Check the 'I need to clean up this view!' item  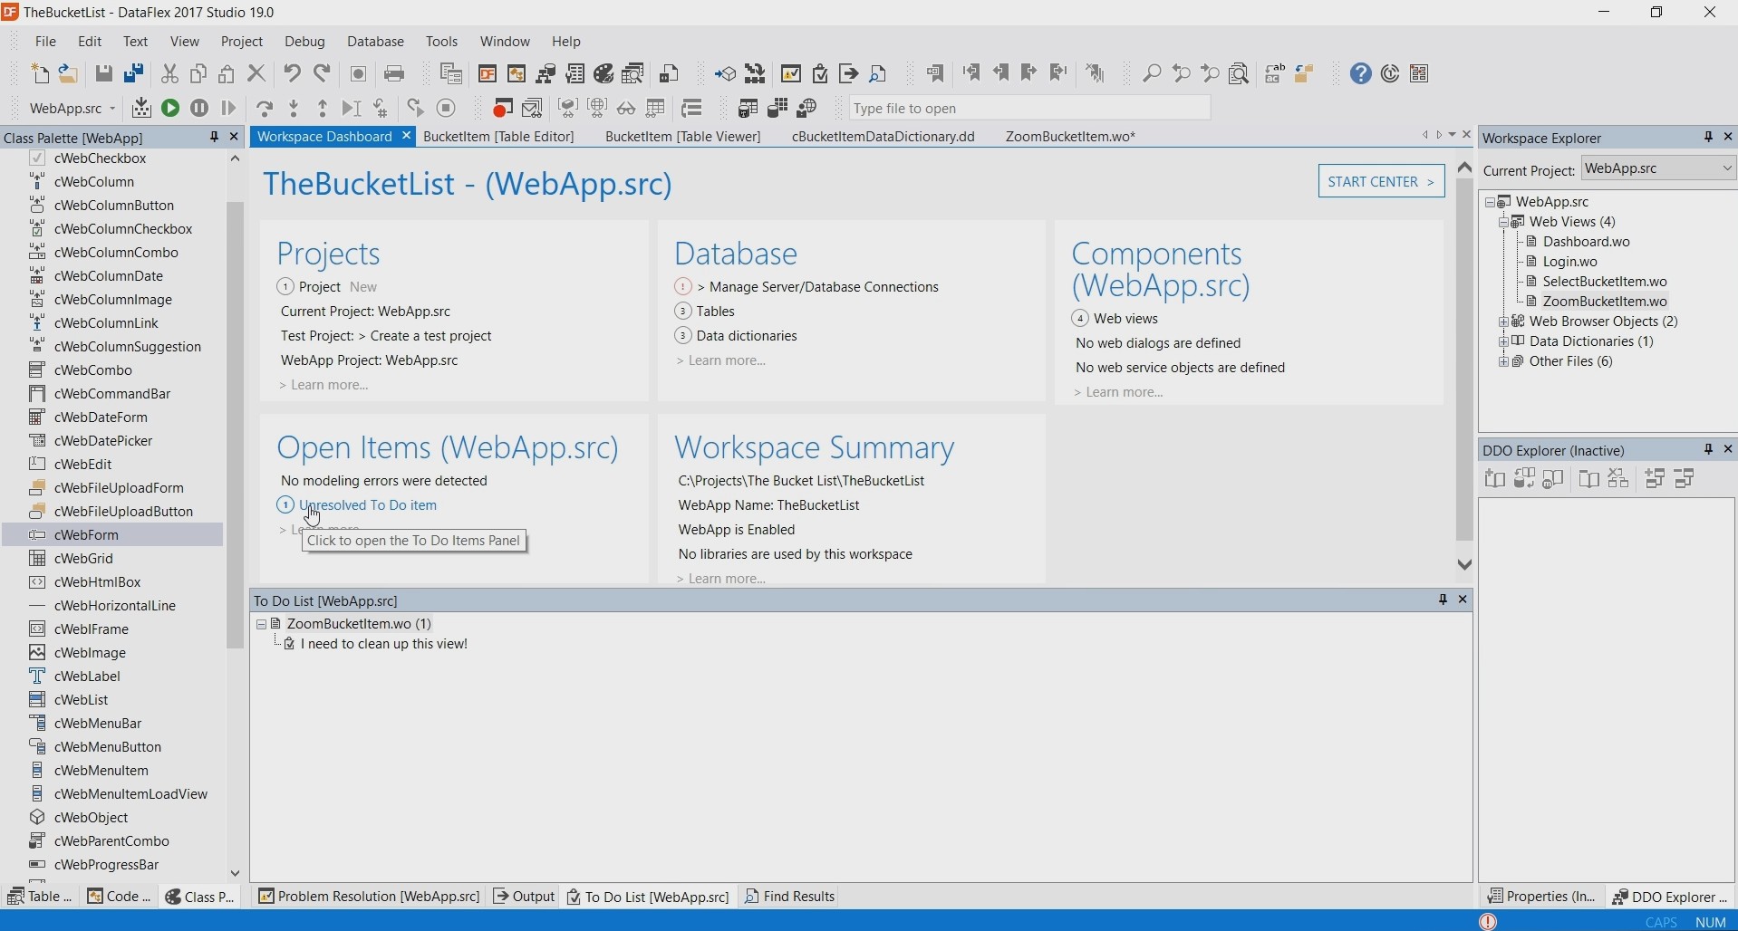point(290,645)
